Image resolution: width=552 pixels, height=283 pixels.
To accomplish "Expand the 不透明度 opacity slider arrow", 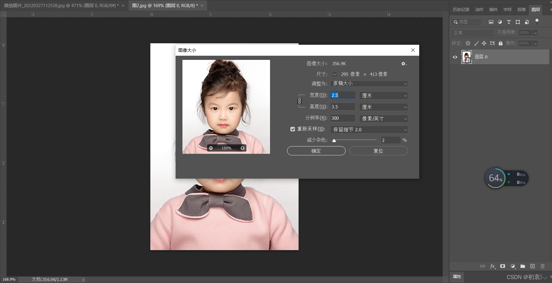I will click(x=535, y=33).
